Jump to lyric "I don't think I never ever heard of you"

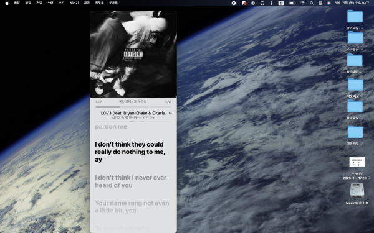click(131, 181)
